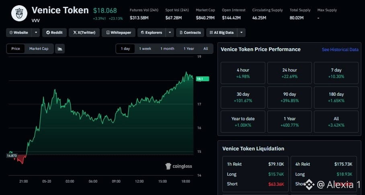Click the VVV ticker symbol
This screenshot has height=195, width=365.
click(x=36, y=21)
